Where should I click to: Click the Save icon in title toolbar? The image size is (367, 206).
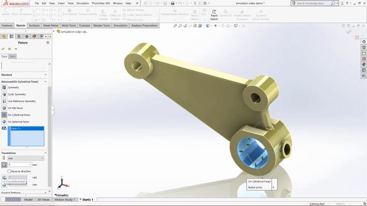pyautogui.click(x=165, y=3)
